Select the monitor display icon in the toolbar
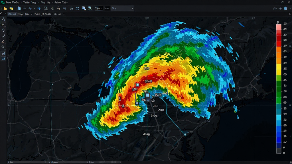Screen dimensions: 292x164 click(x=90, y=8)
